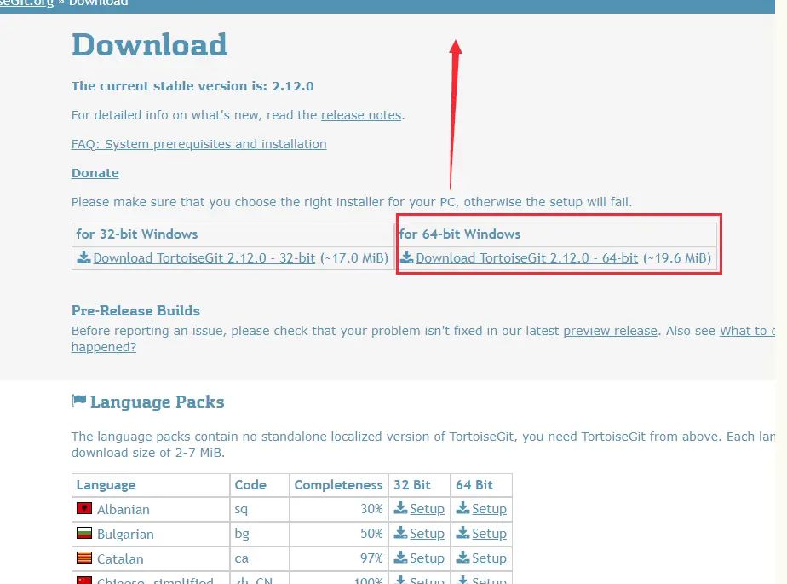This screenshot has width=787, height=584.
Task: Click the Albanian 64 Bit Setup link
Action: tap(489, 509)
